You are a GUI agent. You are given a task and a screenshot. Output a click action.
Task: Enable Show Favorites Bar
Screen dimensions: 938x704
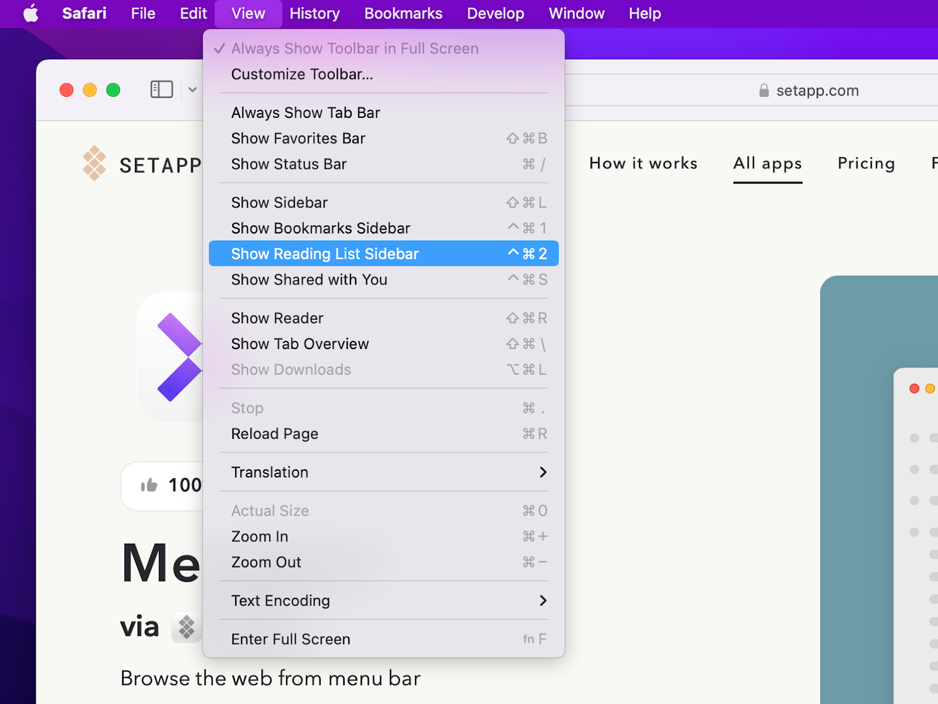coord(298,138)
